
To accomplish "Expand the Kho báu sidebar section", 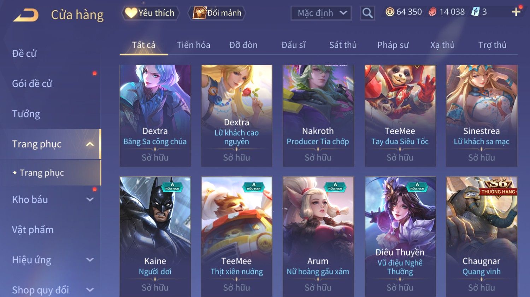I will (90, 199).
